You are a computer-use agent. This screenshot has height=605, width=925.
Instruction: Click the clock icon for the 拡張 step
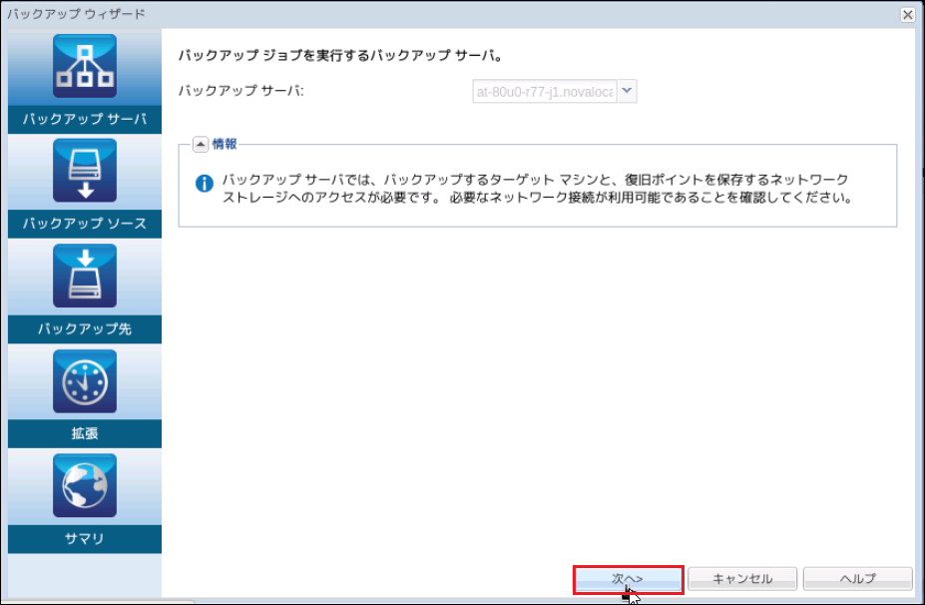point(85,381)
